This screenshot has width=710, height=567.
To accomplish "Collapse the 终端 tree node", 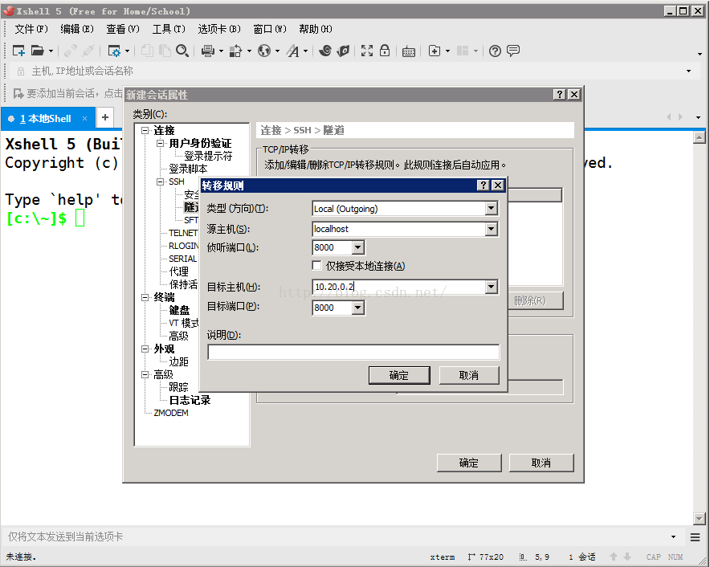I will [x=145, y=297].
